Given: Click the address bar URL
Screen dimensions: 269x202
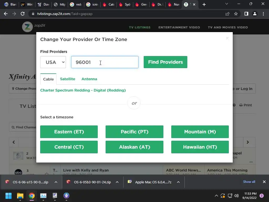Looking at the screenshot, I should point(65,14).
